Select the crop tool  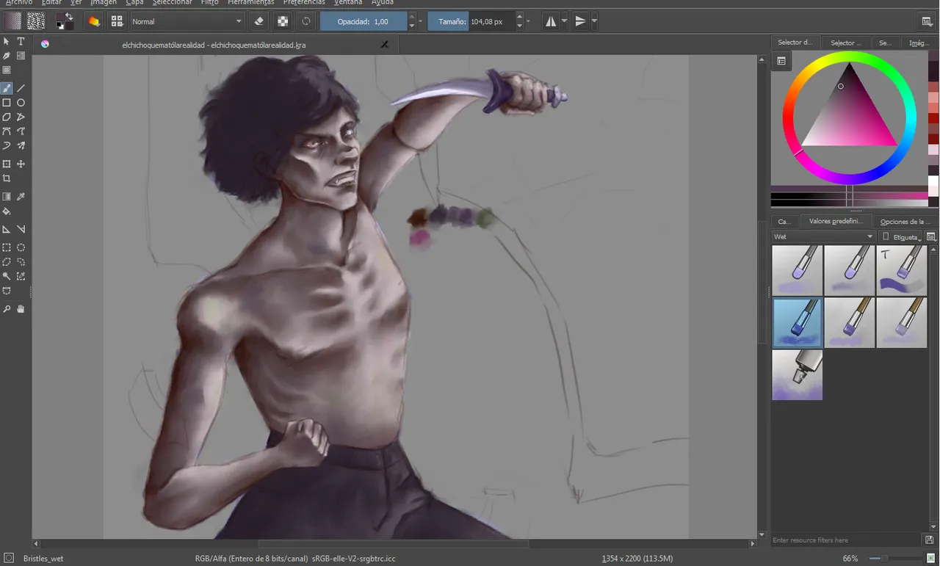[x=7, y=178]
